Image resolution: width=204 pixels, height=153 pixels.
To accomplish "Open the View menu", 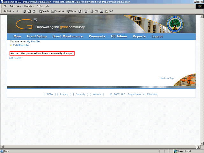I will point(19,6).
